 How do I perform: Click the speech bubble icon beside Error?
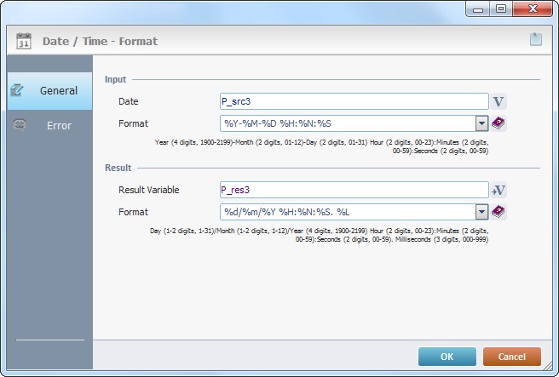click(x=20, y=125)
